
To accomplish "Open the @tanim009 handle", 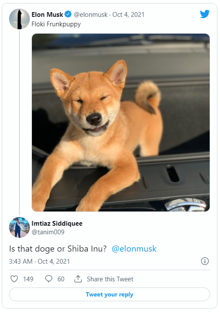I will (48, 232).
